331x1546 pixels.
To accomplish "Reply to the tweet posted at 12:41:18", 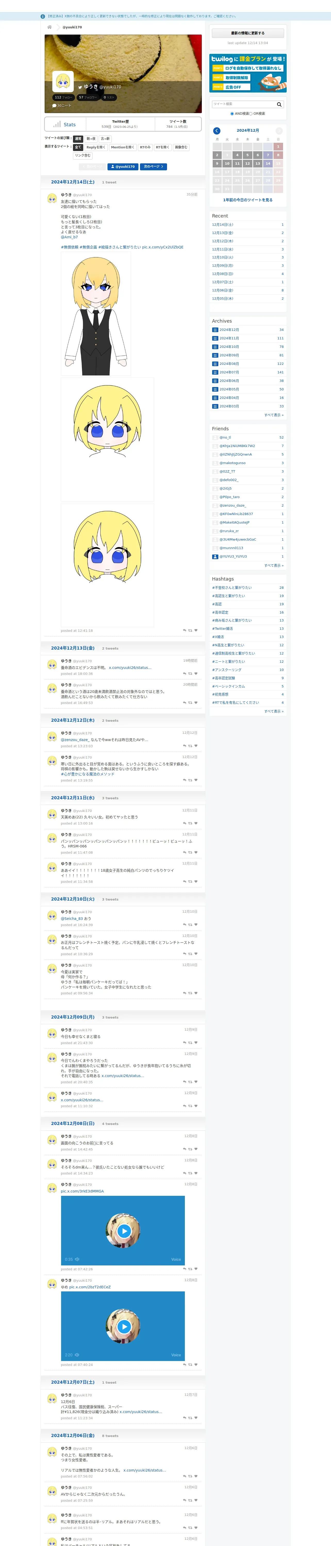I will pos(184,630).
